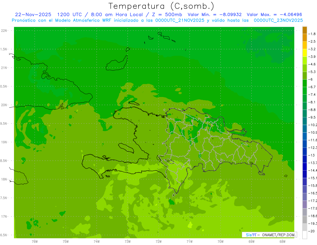
Task: Click longitude label '69W'
Action: pos(251,241)
